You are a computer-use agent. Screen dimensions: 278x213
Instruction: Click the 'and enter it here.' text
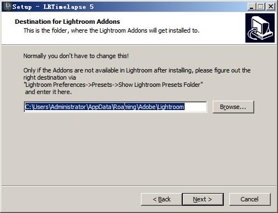pyautogui.click(x=48, y=92)
